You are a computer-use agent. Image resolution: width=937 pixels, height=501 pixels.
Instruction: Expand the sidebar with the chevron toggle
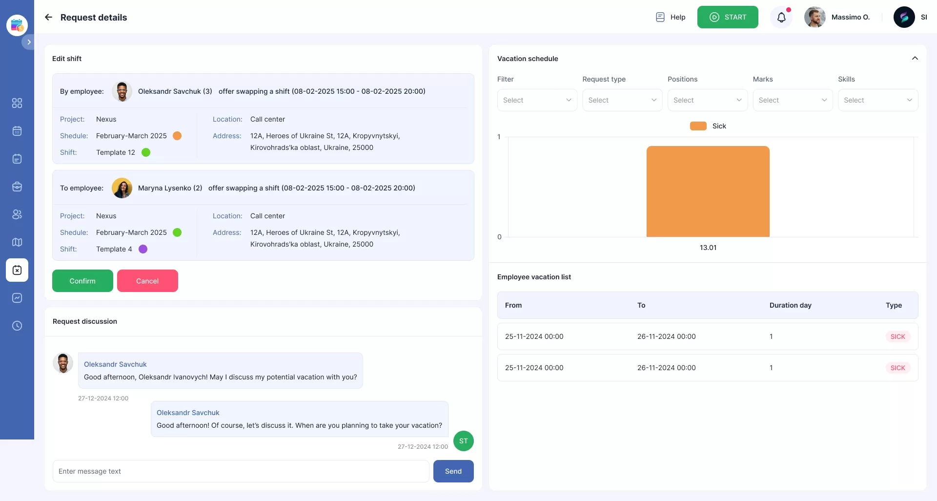point(29,42)
